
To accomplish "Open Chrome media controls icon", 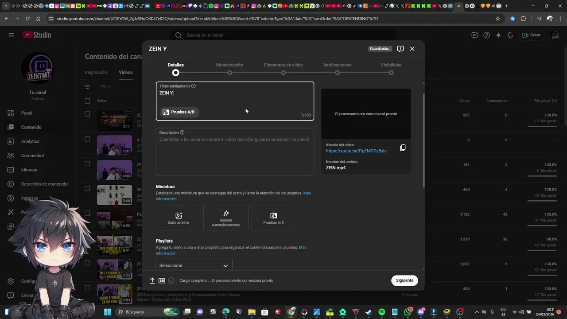I will 539,19.
